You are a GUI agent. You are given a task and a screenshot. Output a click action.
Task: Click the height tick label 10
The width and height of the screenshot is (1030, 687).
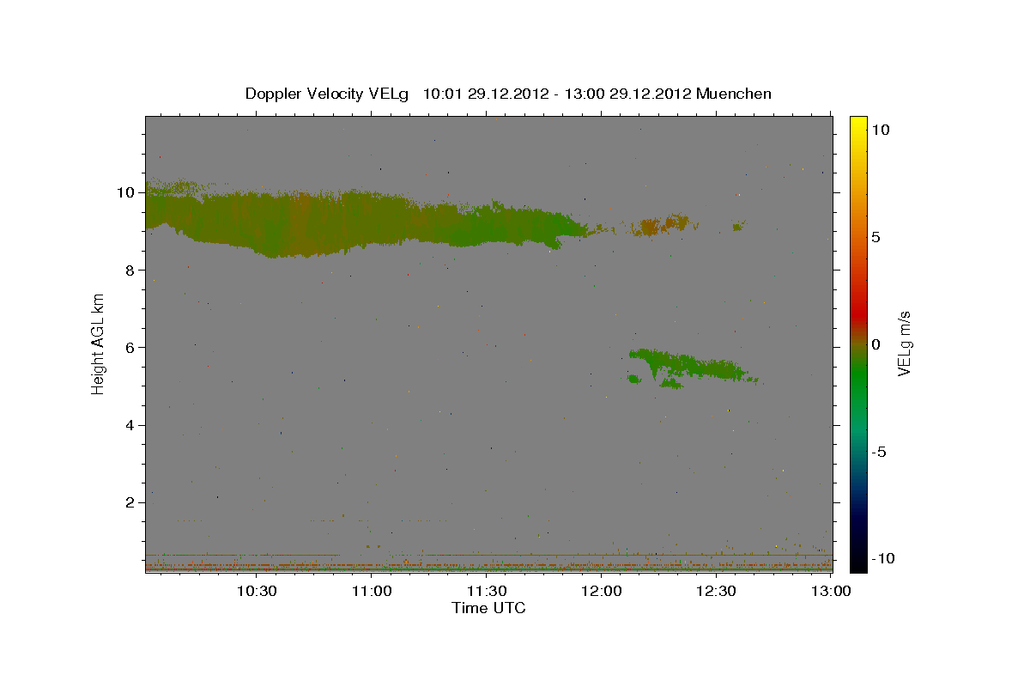point(125,192)
